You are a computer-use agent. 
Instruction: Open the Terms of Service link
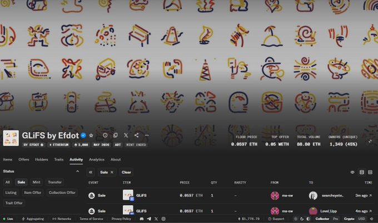91,219
